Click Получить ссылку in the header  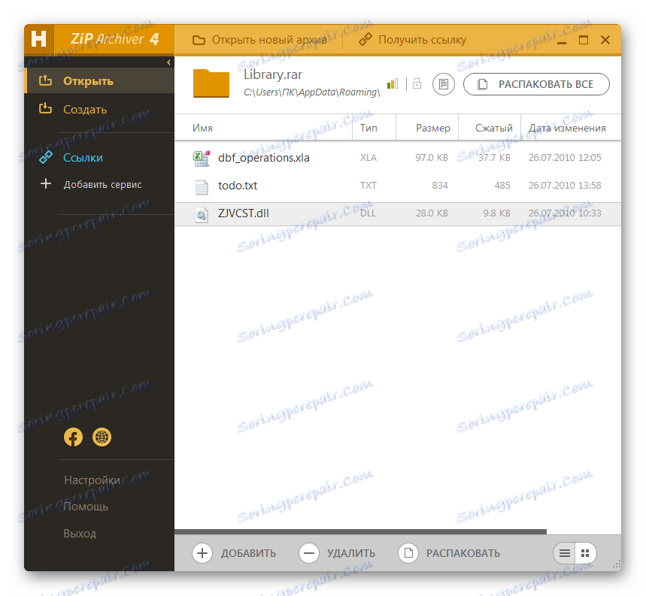tap(412, 40)
